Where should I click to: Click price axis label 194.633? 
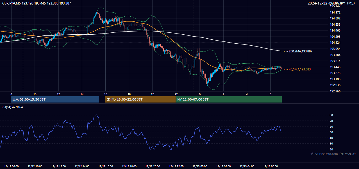[x=335, y=25]
